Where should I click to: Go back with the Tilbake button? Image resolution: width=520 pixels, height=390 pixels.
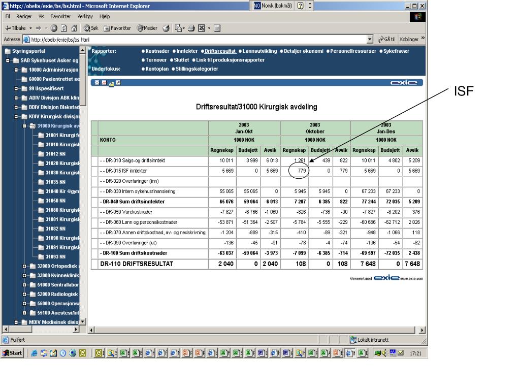[x=15, y=28]
